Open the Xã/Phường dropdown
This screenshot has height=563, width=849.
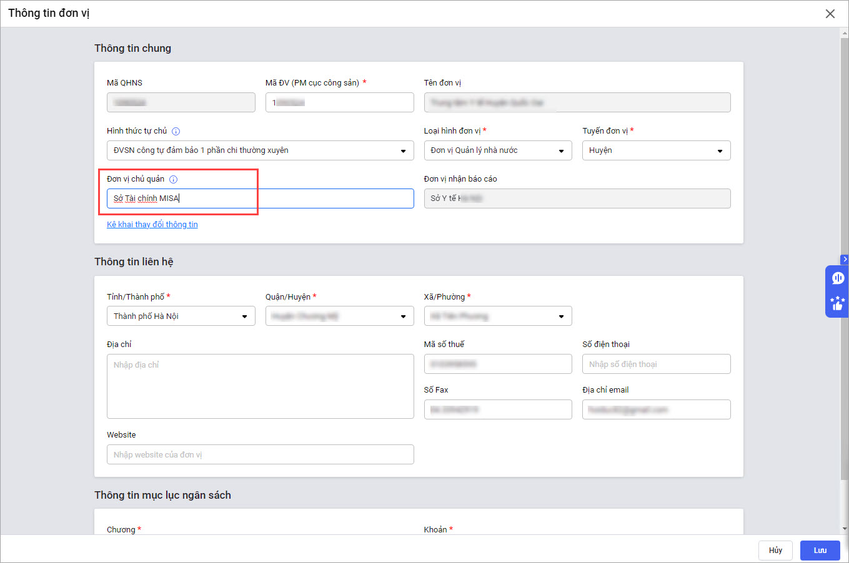point(497,316)
